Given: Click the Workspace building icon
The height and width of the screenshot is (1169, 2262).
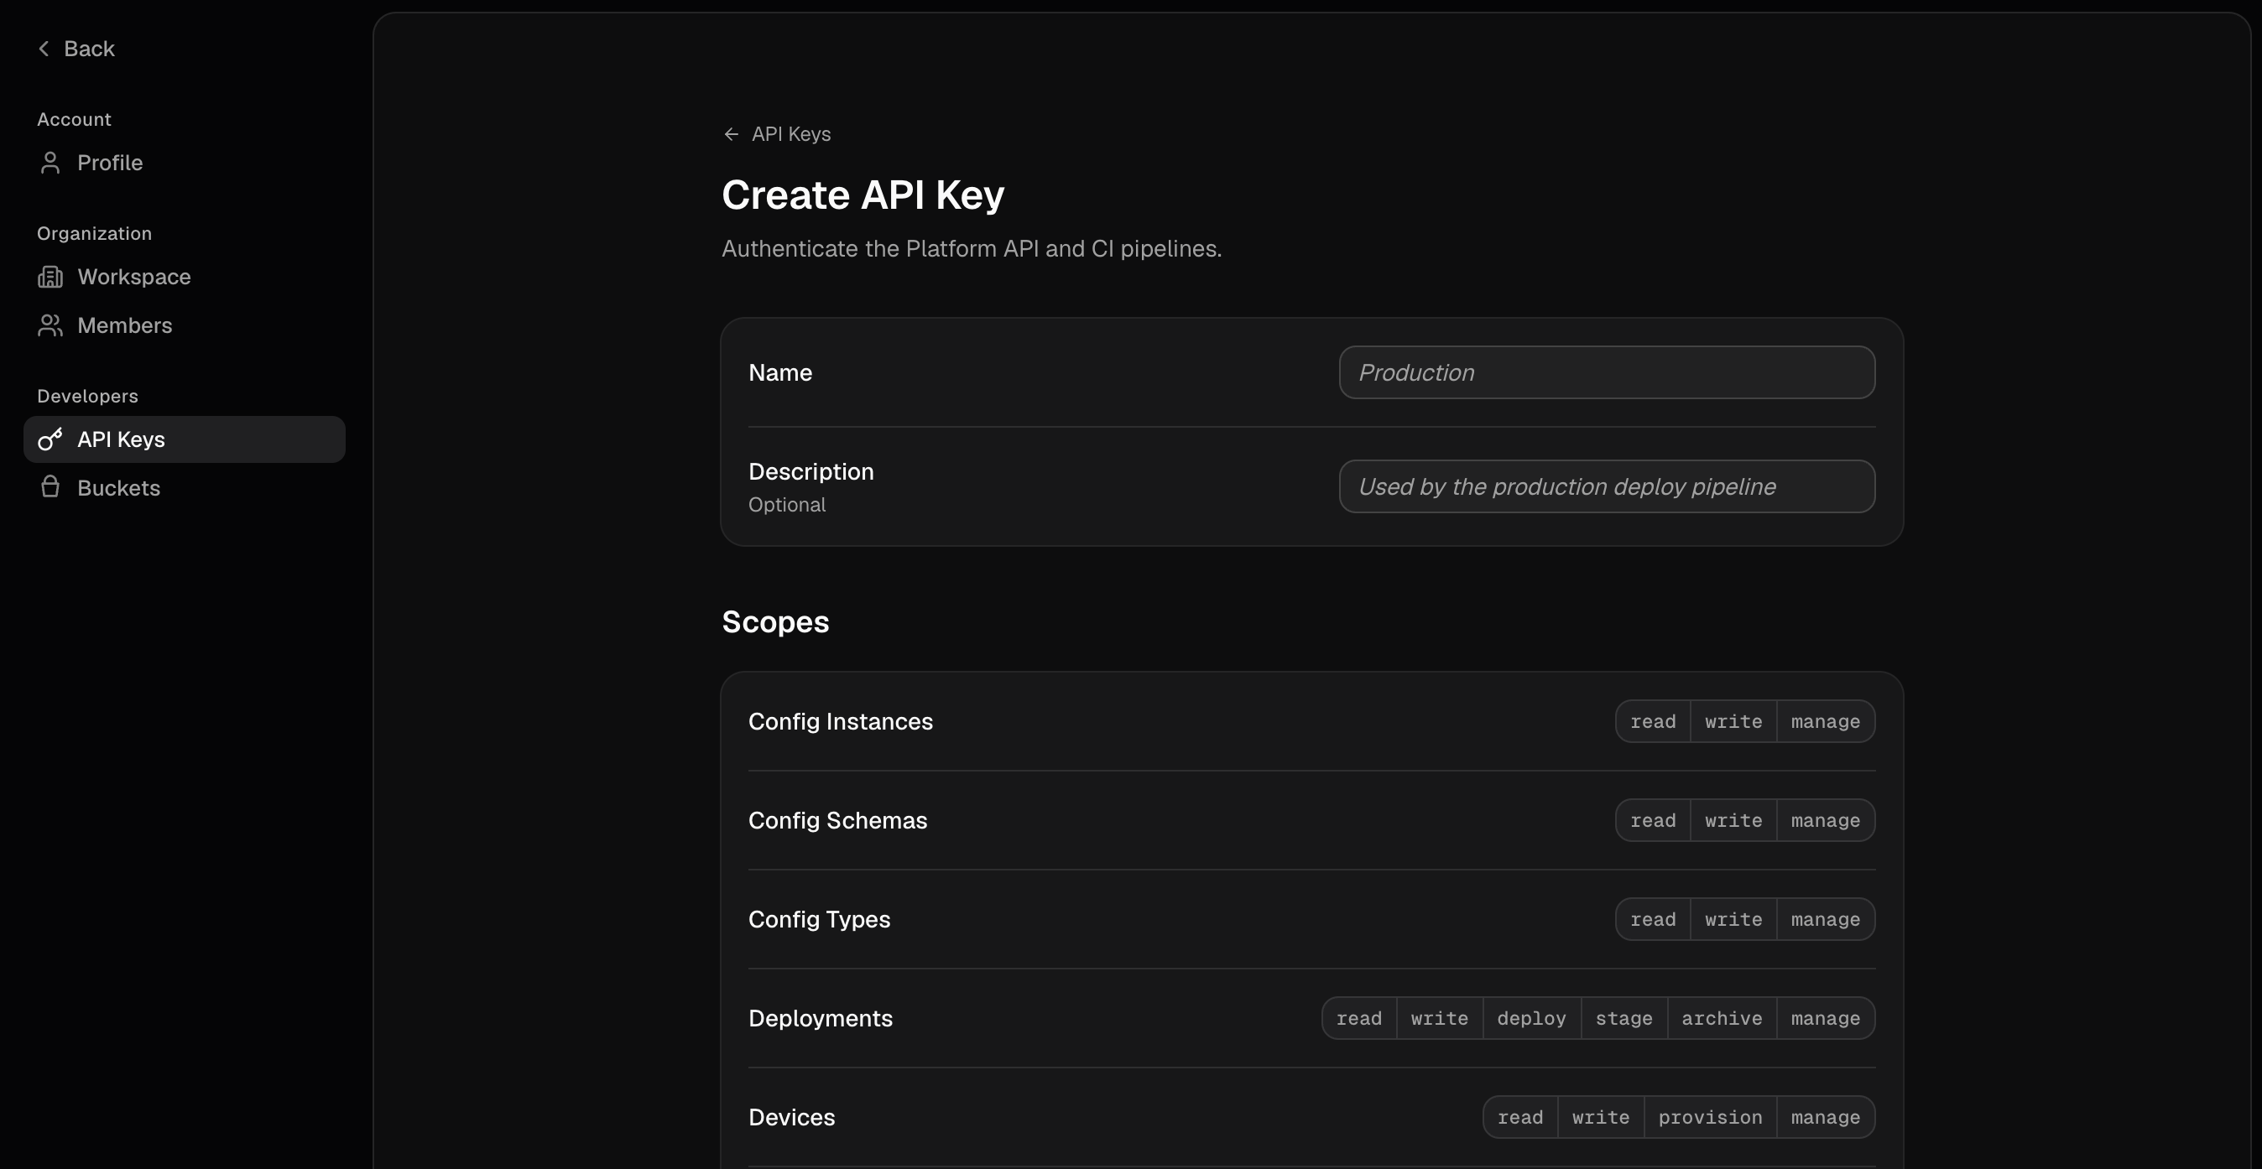Looking at the screenshot, I should click(x=50, y=277).
